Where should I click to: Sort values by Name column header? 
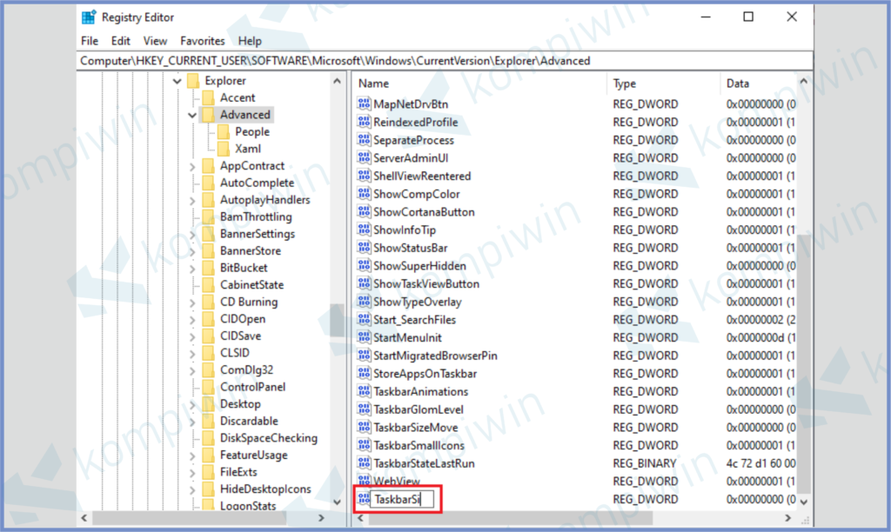pyautogui.click(x=479, y=83)
